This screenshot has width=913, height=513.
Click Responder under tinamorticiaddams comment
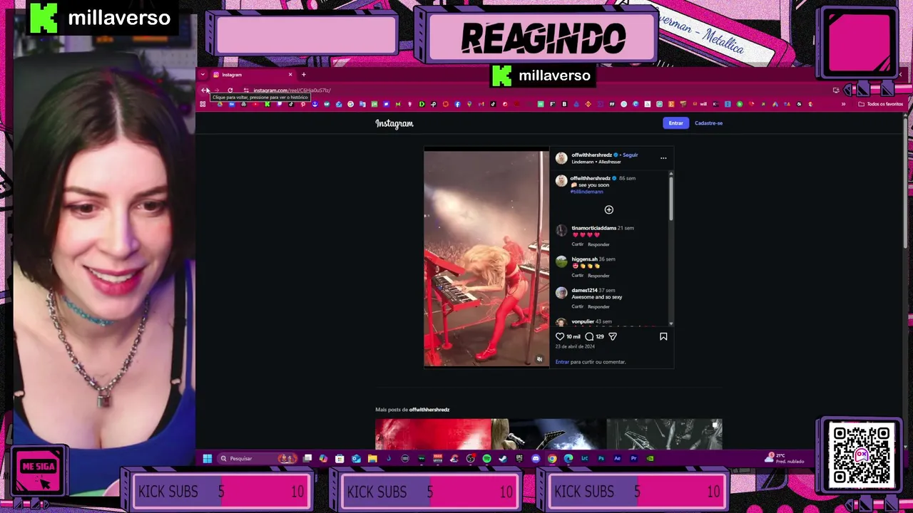point(598,244)
